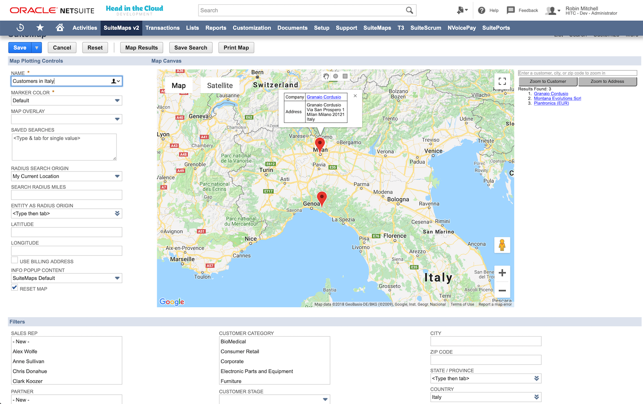Zoom out on the map
The image size is (643, 404).
(502, 290)
